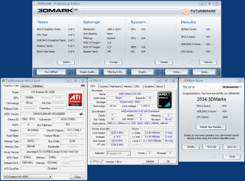The image size is (245, 181).
Task: Click Close button in 3DMark Score window
Action: click(x=232, y=156)
